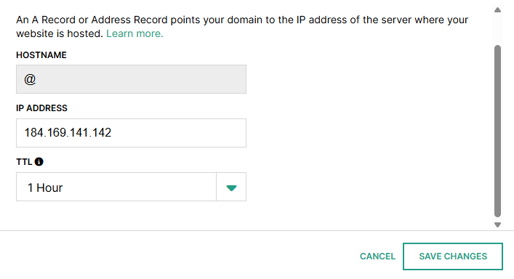The height and width of the screenshot is (279, 514).
Task: Click the teal TTL dropdown arrow
Action: [x=231, y=188]
